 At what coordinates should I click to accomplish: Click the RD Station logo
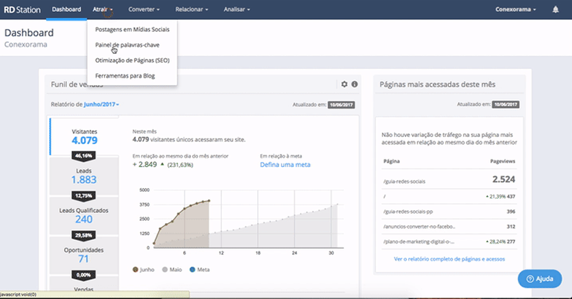click(x=23, y=10)
